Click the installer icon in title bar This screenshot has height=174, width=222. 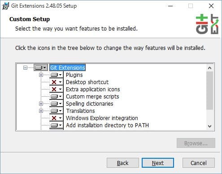5,6
